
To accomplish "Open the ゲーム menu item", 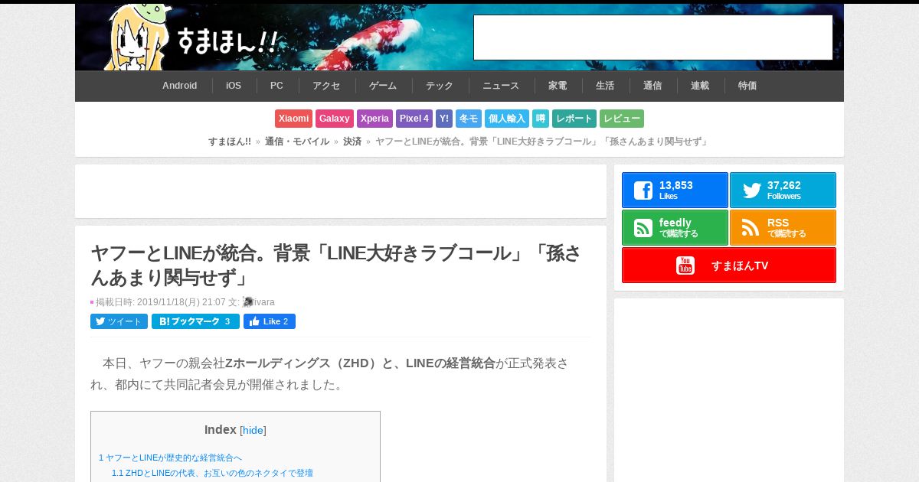I will pos(383,86).
